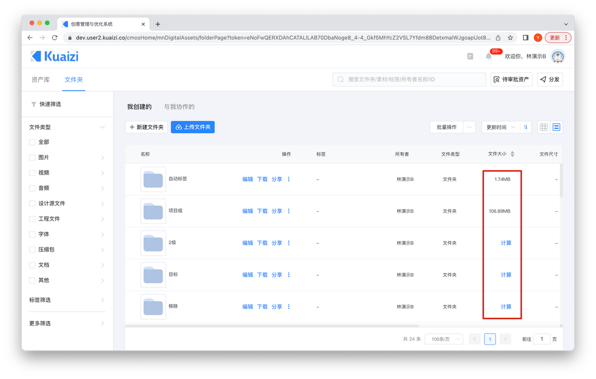Open the document list icon near the bell

tap(470, 56)
